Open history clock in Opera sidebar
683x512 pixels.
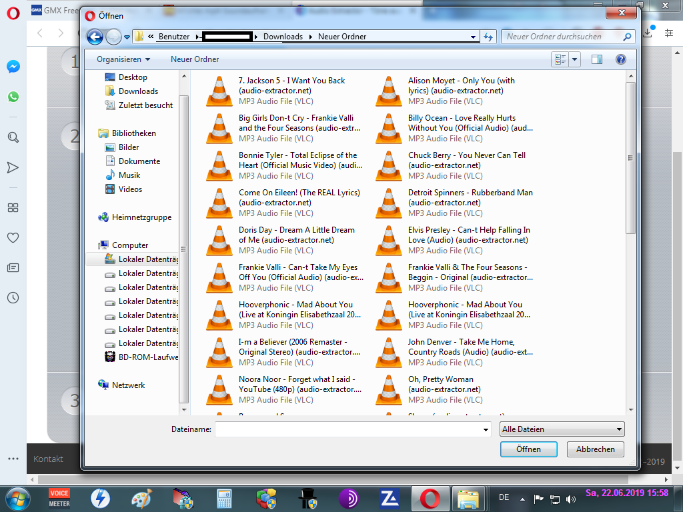(13, 298)
